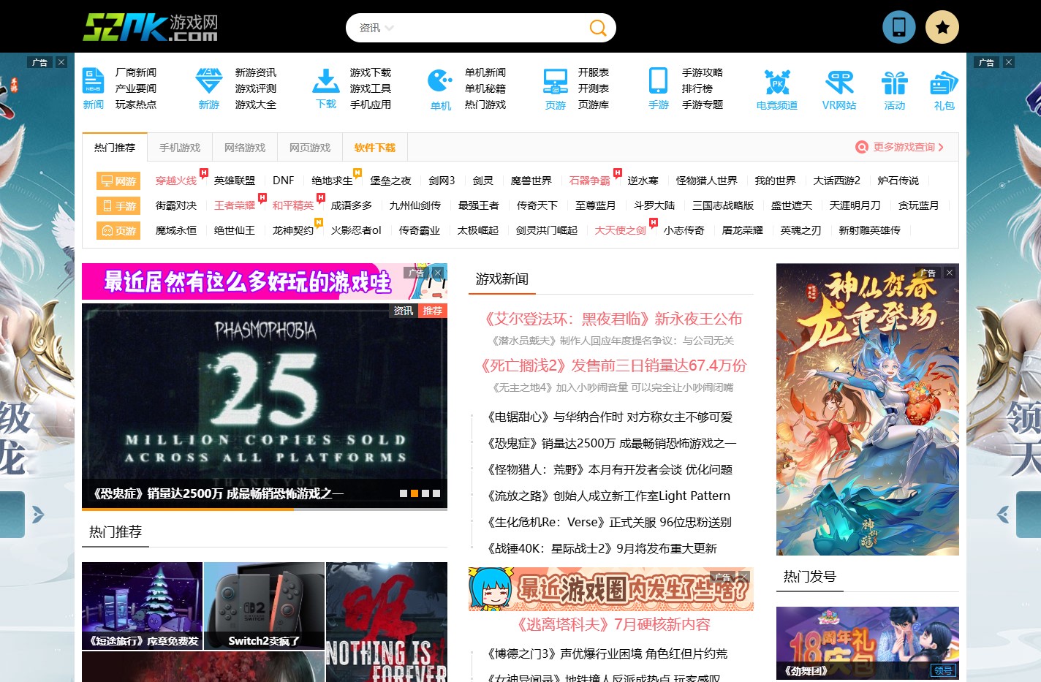Image resolution: width=1041 pixels, height=682 pixels.
Task: Click the search input field
Action: click(x=490, y=28)
